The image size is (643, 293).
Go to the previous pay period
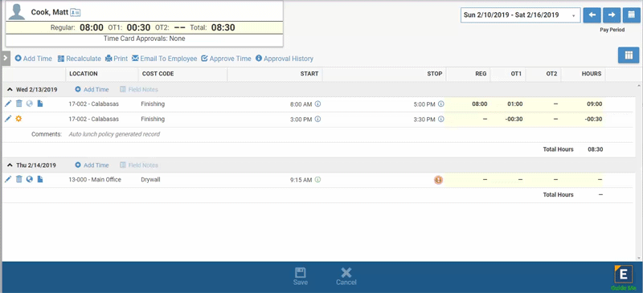point(592,15)
